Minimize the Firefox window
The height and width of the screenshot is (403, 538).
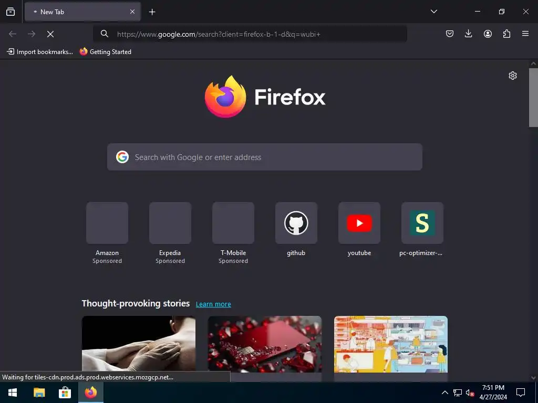coord(477,12)
